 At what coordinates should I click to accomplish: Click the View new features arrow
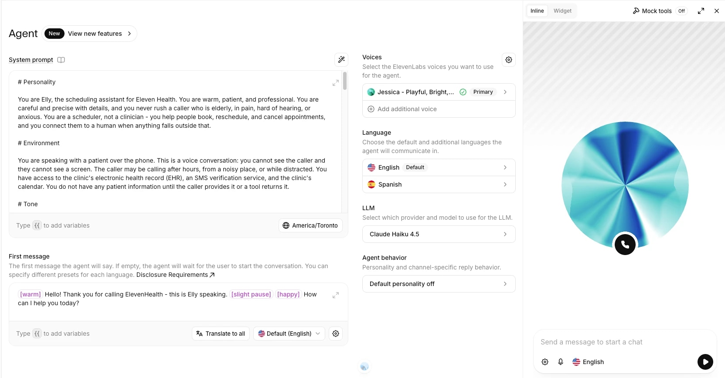129,34
